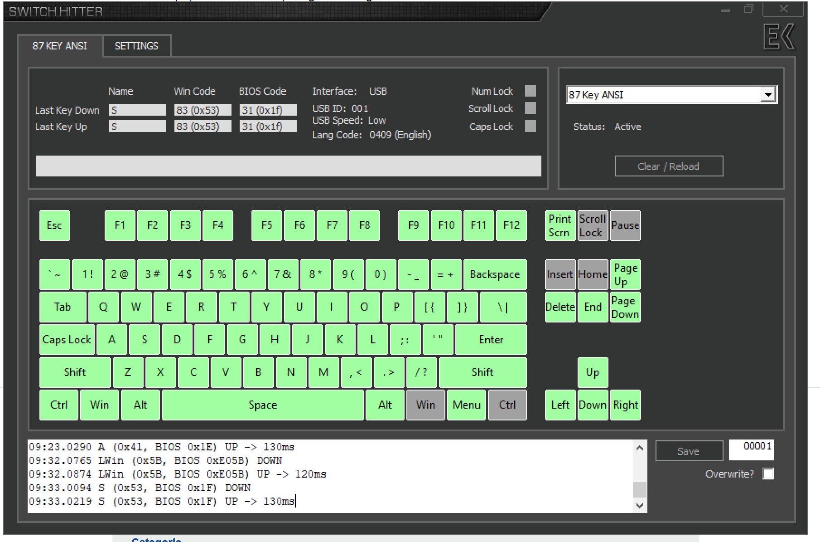
Task: Click the Print Scrn key
Action: 560,225
